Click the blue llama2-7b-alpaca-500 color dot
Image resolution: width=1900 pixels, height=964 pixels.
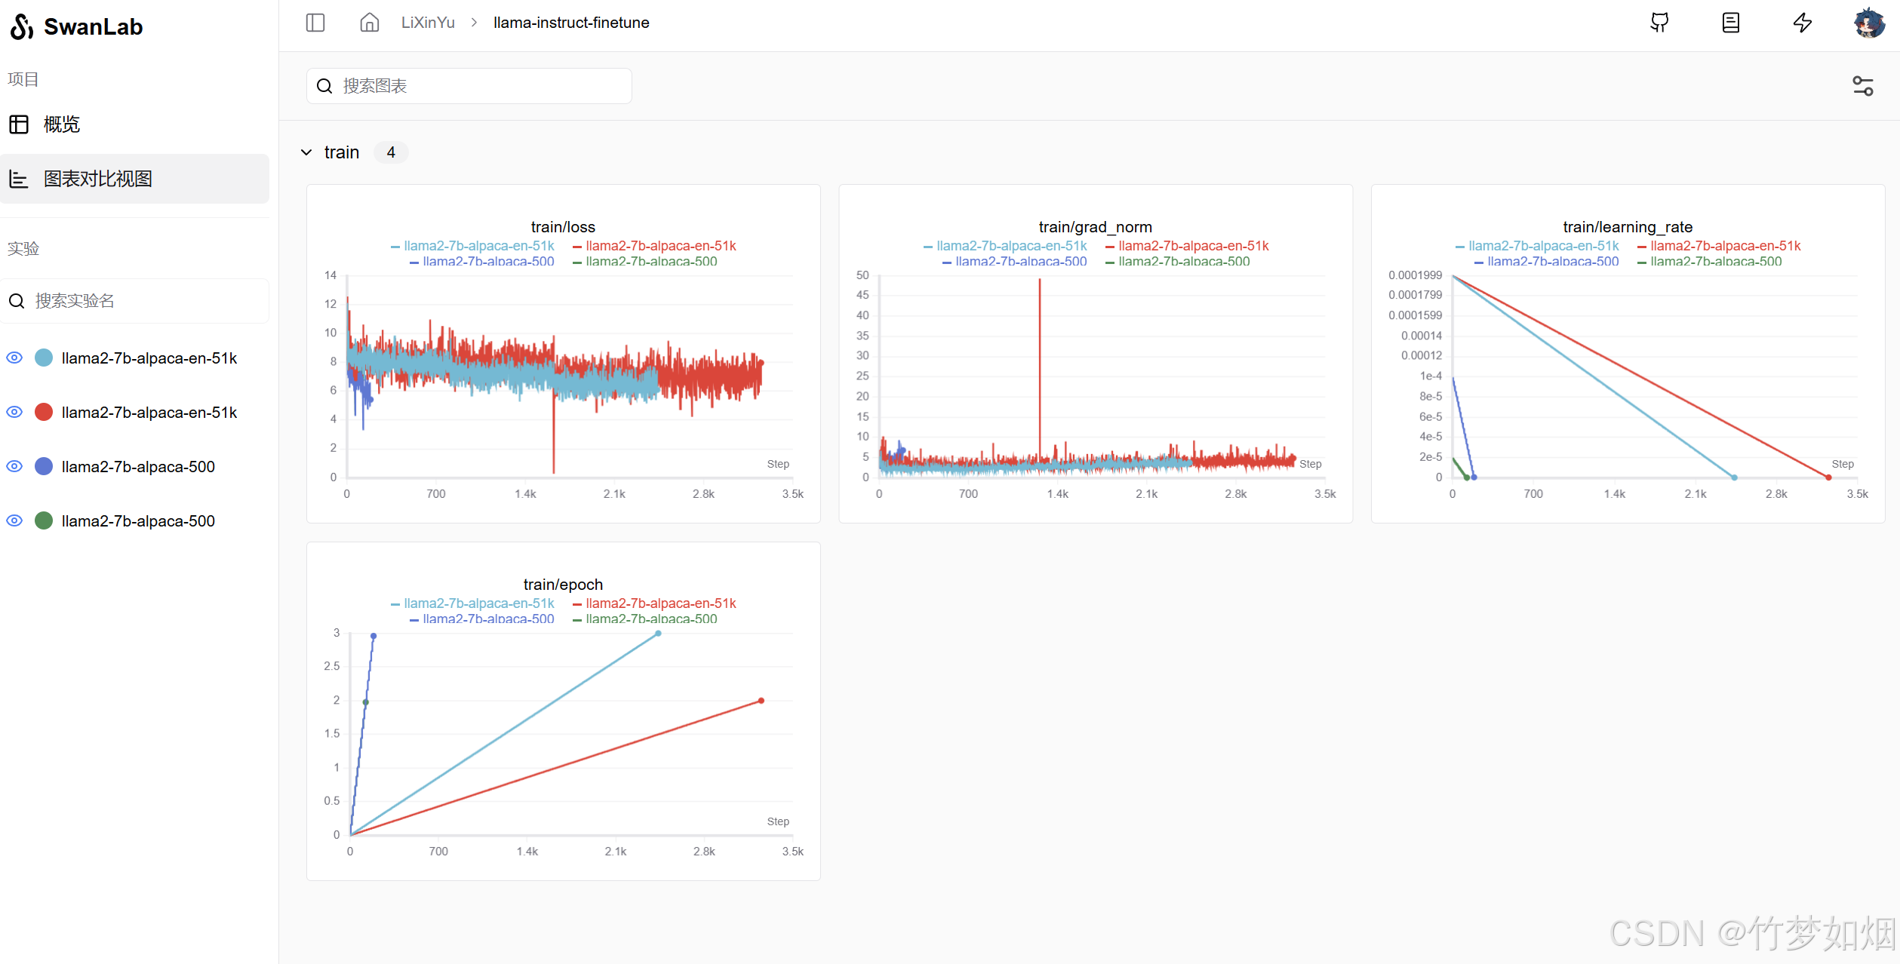(44, 466)
